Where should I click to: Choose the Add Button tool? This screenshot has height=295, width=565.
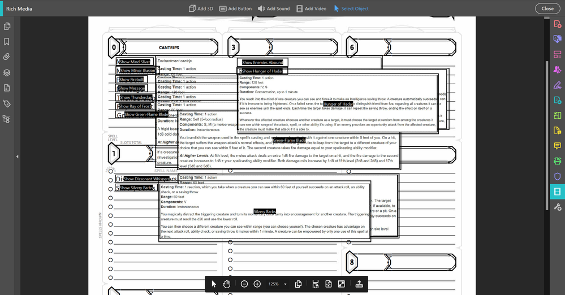point(235,8)
